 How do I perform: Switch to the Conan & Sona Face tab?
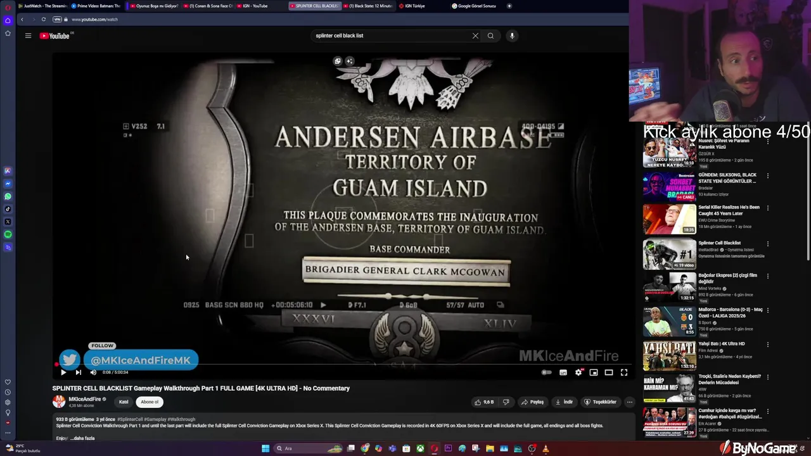tap(209, 6)
